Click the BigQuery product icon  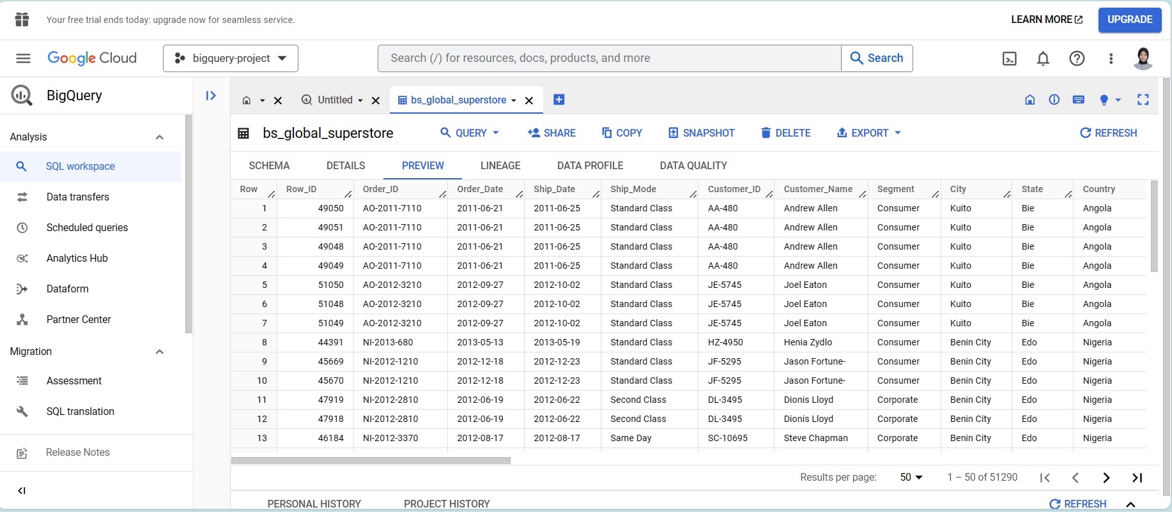coord(22,95)
